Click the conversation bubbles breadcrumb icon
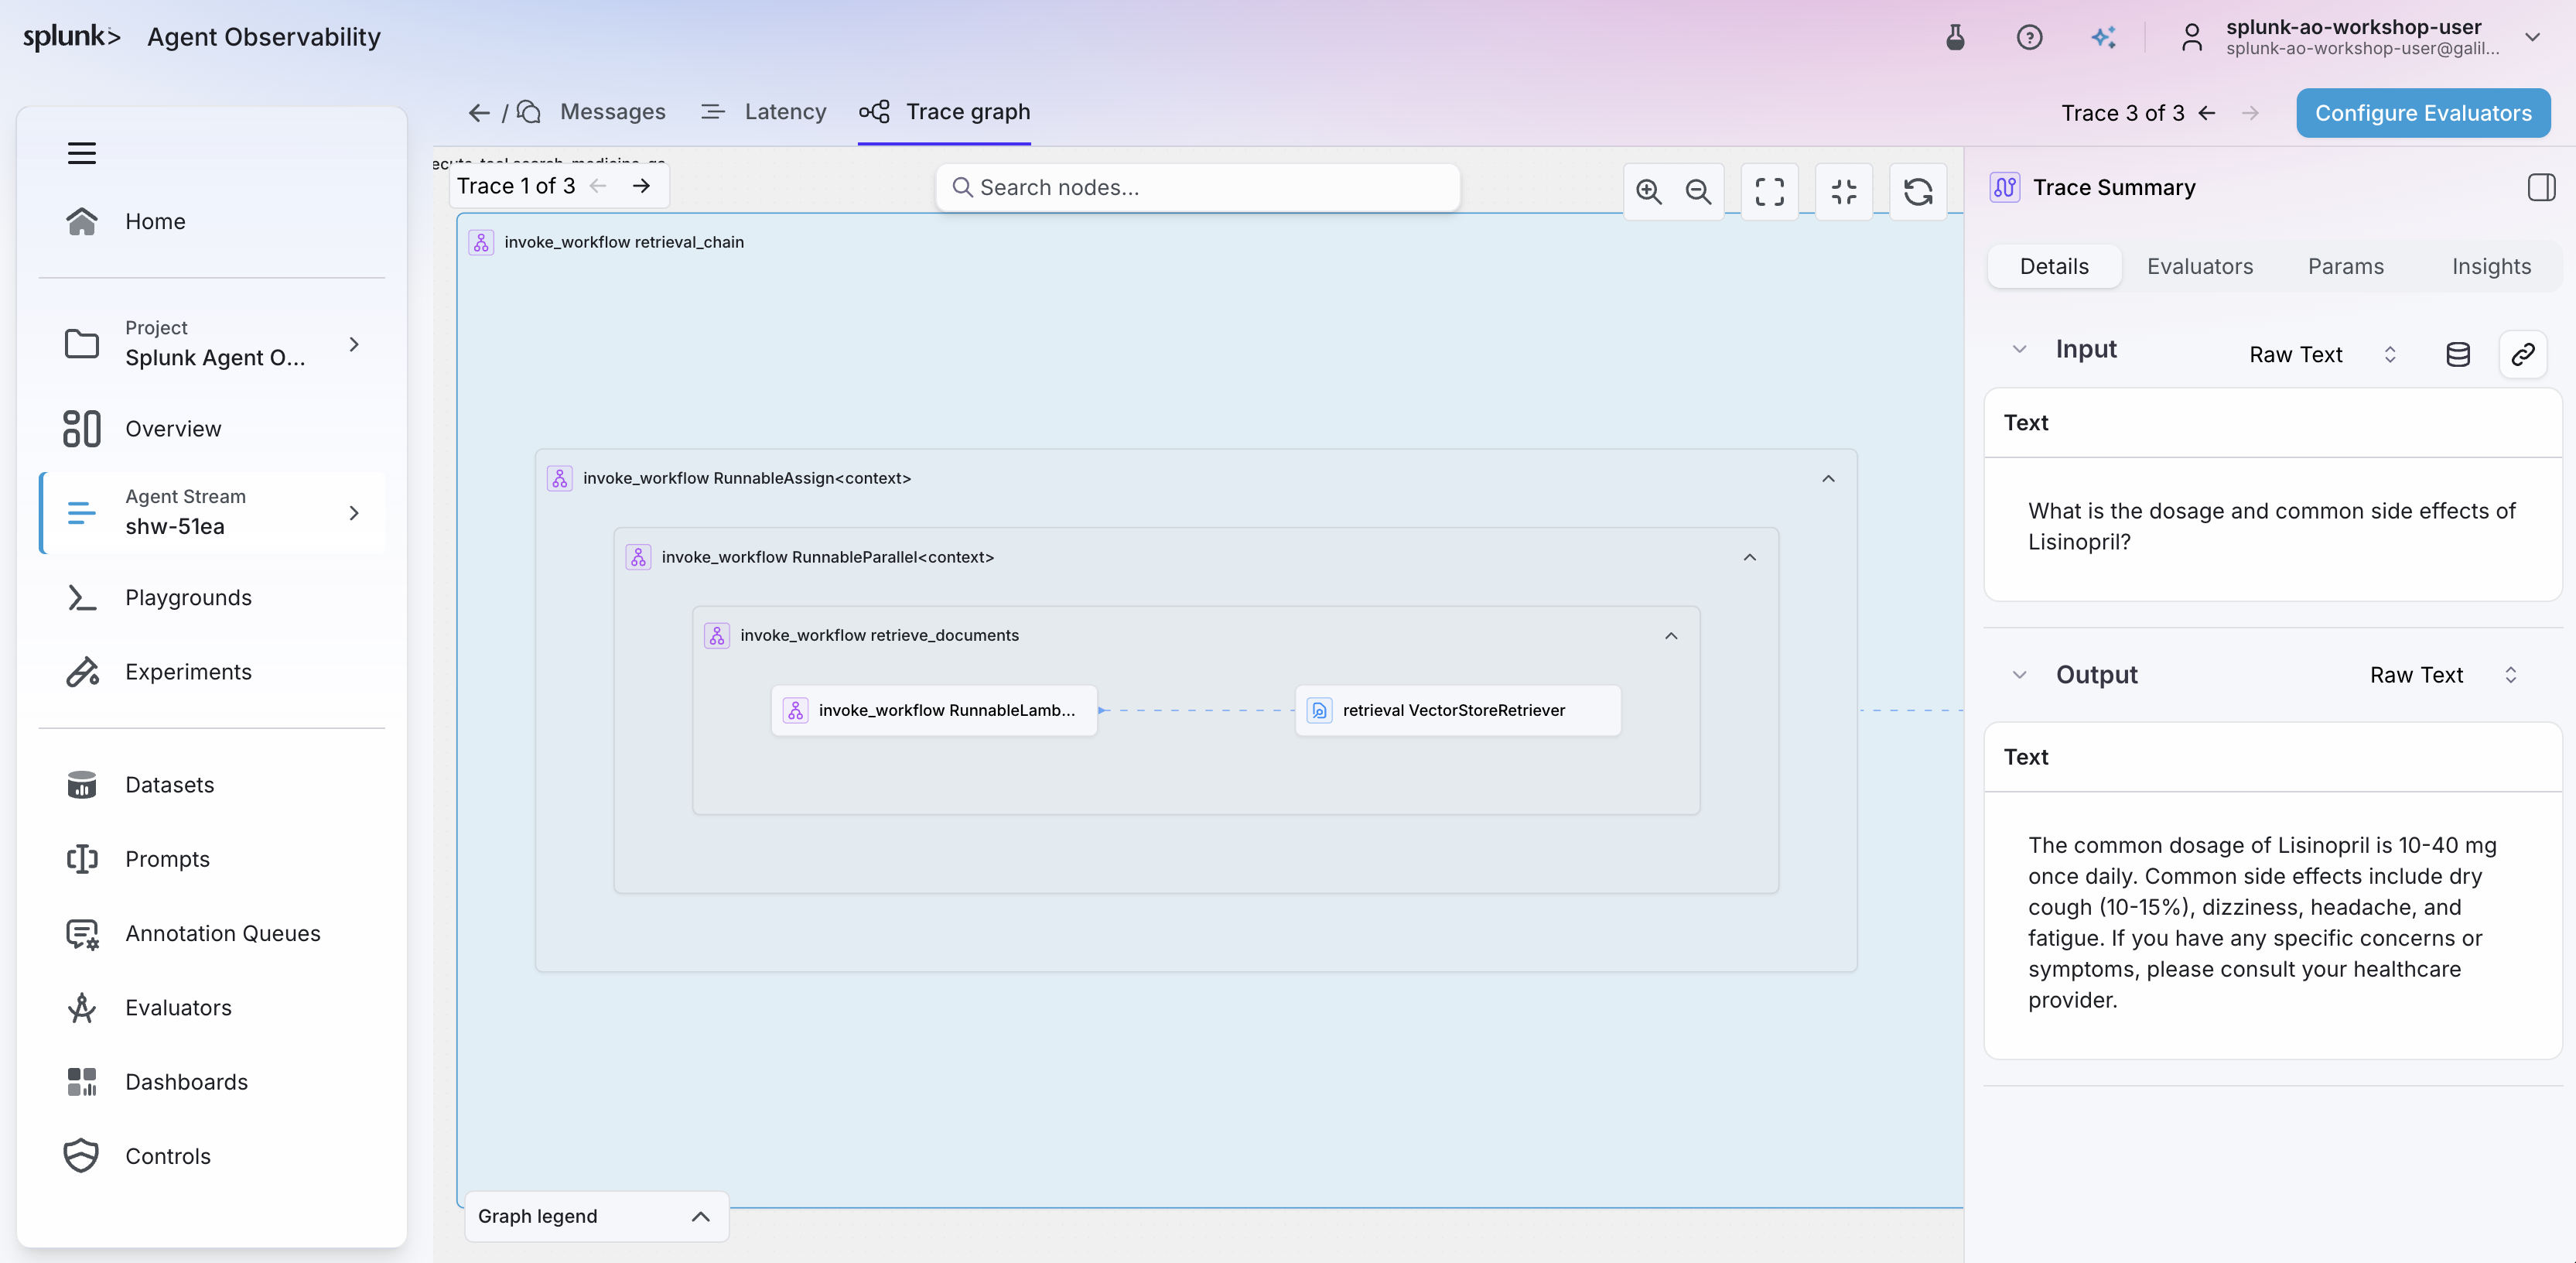Screen dimensions: 2576x1263 pos(529,112)
